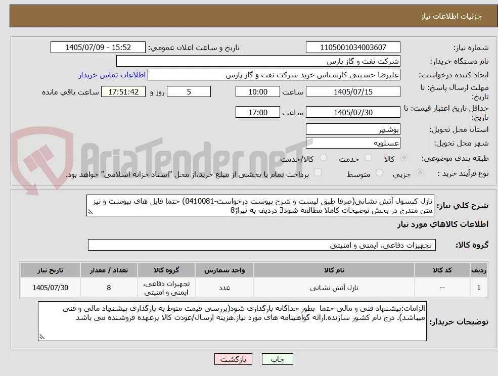Click remaining days field showing 5
Image resolution: width=498 pixels, height=376 pixels.
click(189, 92)
